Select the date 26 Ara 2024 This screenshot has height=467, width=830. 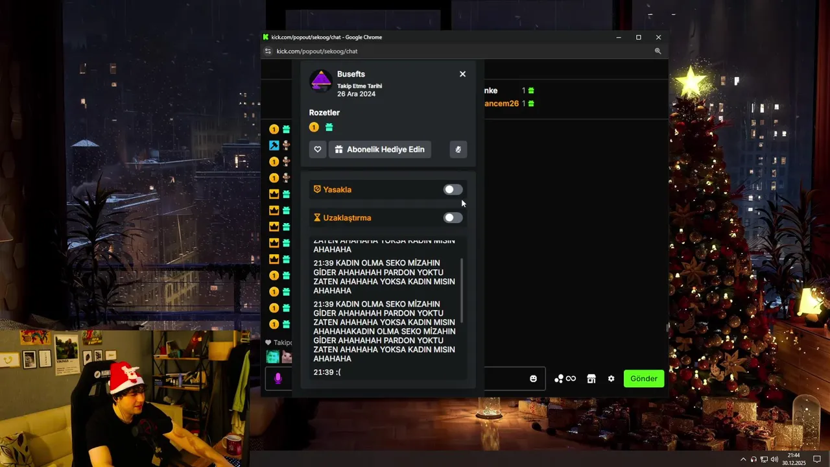tap(356, 94)
